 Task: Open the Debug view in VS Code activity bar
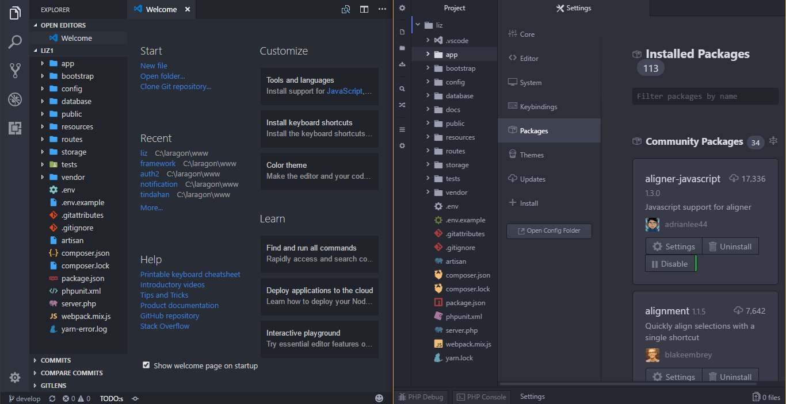coord(15,99)
